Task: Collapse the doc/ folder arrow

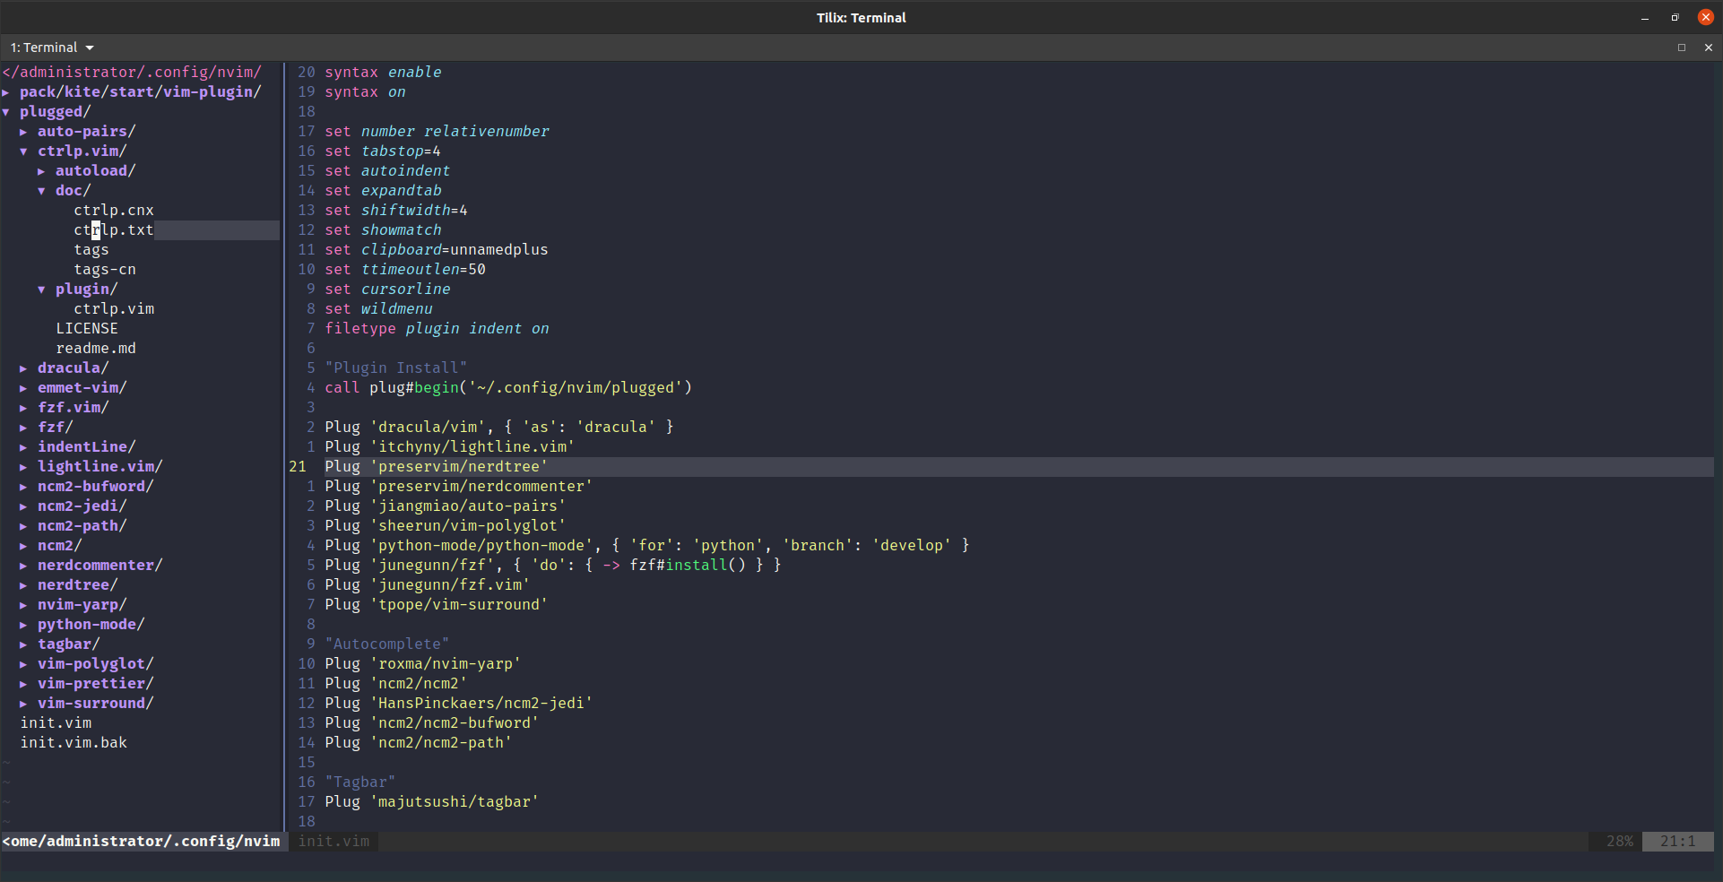Action: [42, 191]
